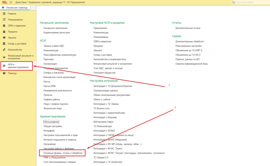Click the search input field
This screenshot has width=270, height=166.
pyautogui.click(x=251, y=2)
